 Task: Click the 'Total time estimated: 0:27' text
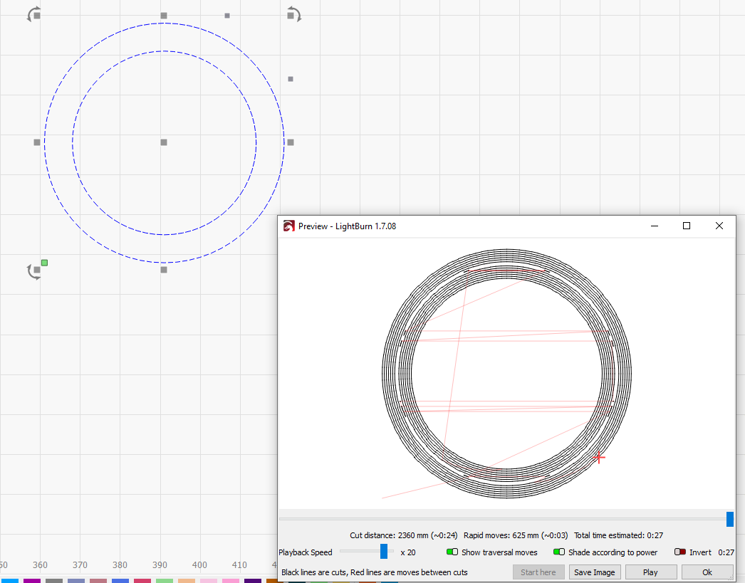tap(619, 535)
